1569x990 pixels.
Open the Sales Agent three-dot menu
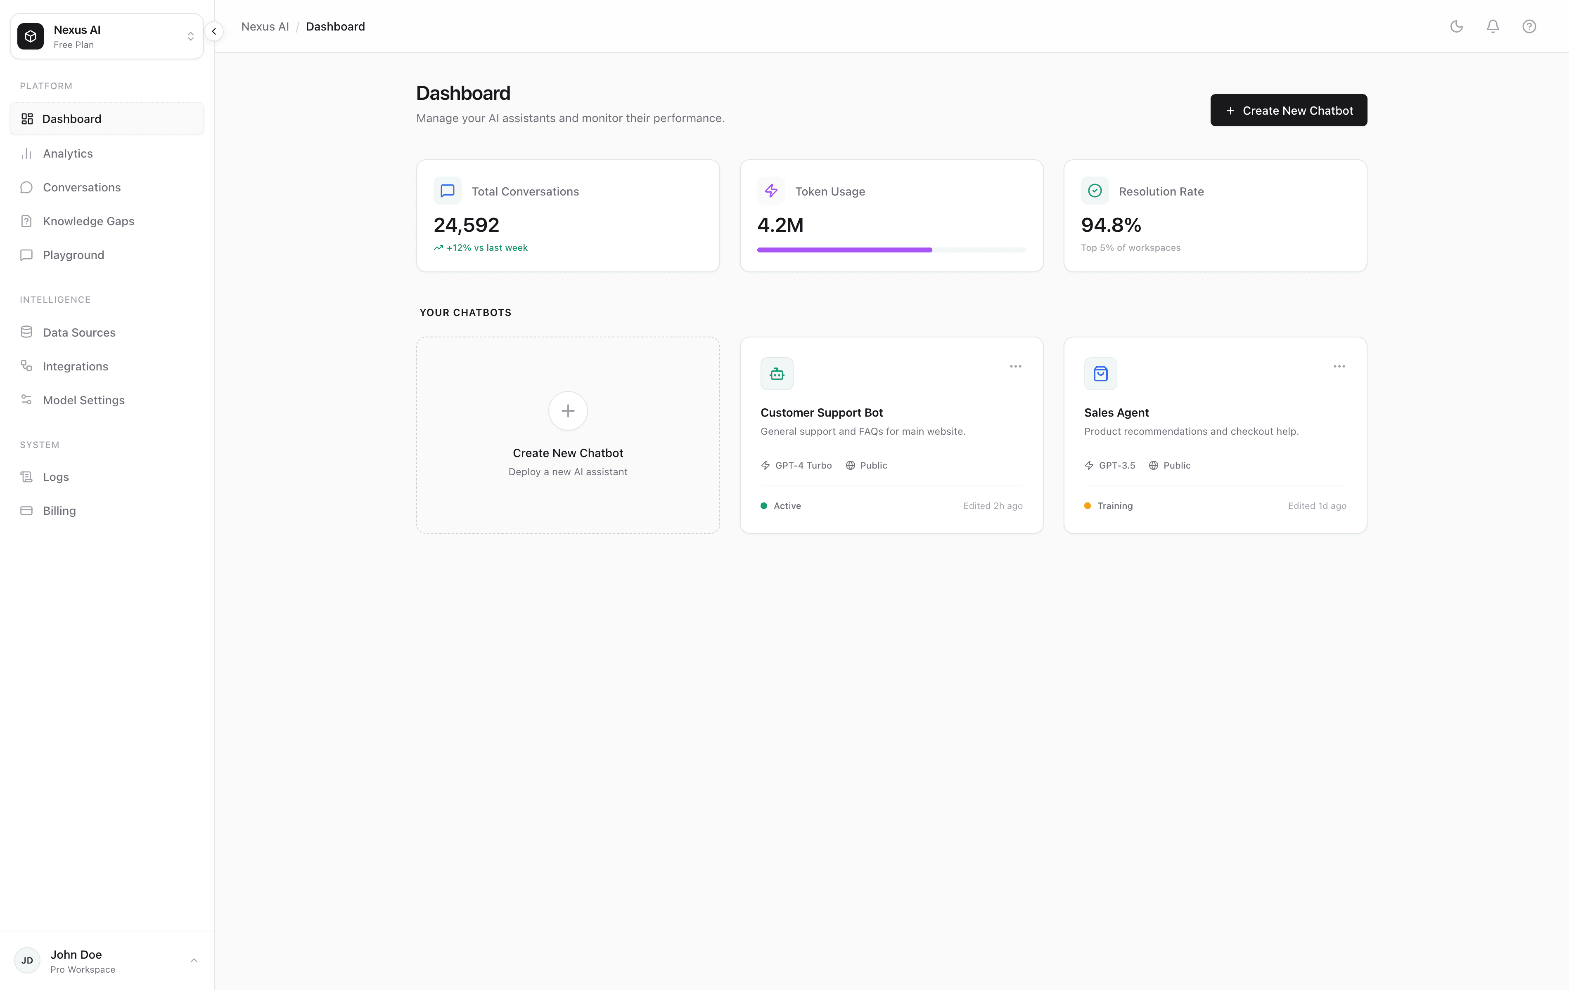(x=1339, y=366)
